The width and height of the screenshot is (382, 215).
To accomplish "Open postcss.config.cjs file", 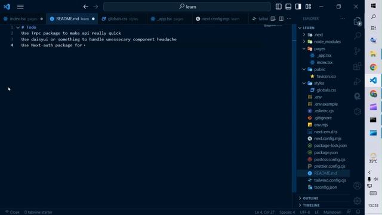I will (x=329, y=159).
